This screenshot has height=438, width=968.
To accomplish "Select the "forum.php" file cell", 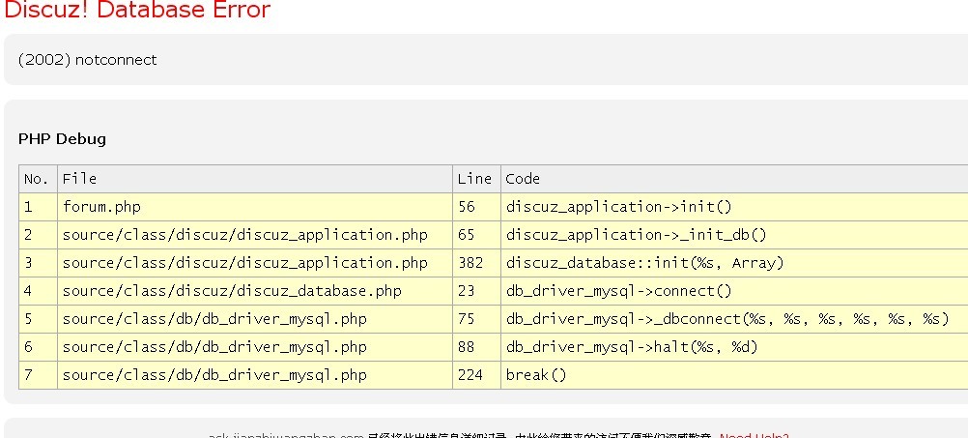I will coord(255,207).
